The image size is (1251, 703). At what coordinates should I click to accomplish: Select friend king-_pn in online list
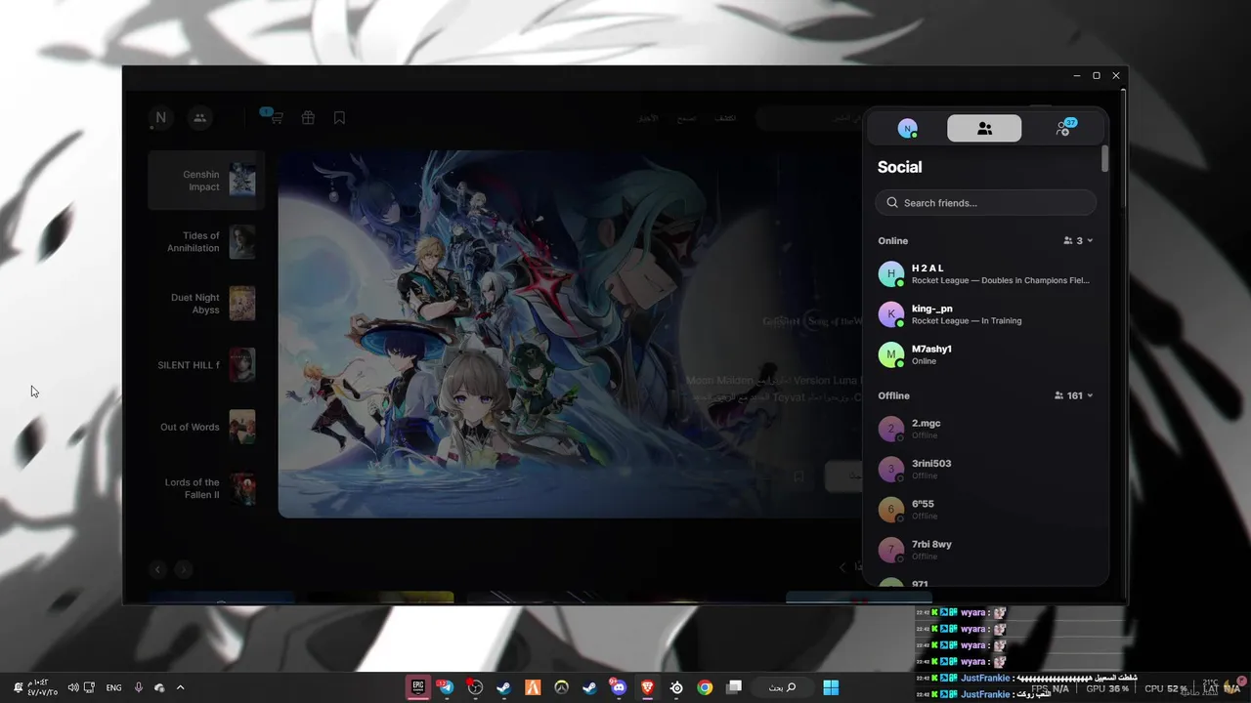(x=986, y=314)
